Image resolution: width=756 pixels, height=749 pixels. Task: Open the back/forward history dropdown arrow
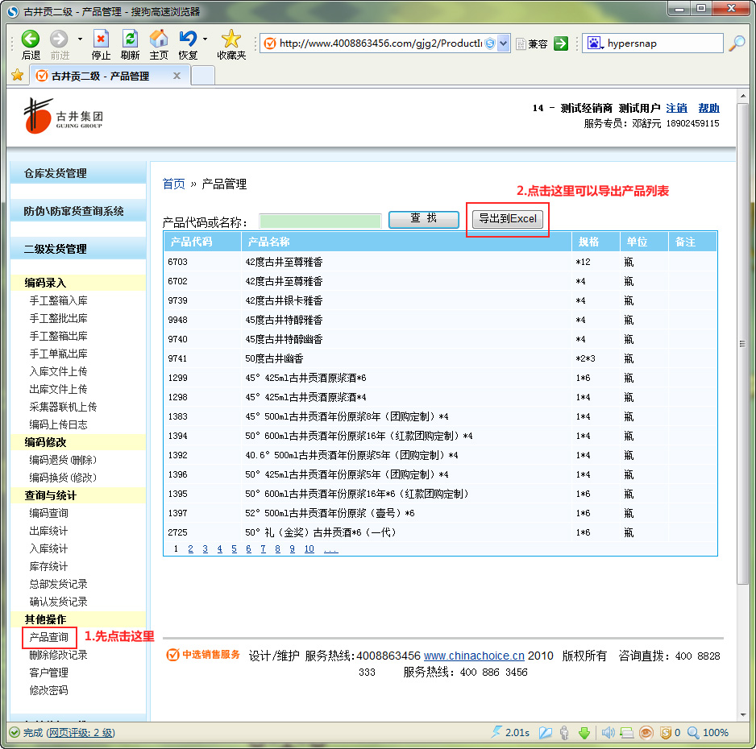tap(80, 39)
